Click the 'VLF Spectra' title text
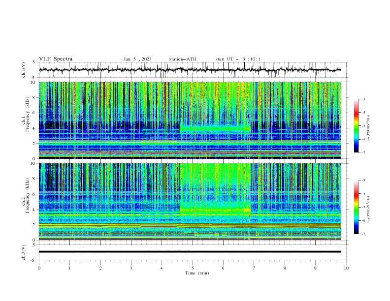This screenshot has width=390, height=301. pos(56,59)
